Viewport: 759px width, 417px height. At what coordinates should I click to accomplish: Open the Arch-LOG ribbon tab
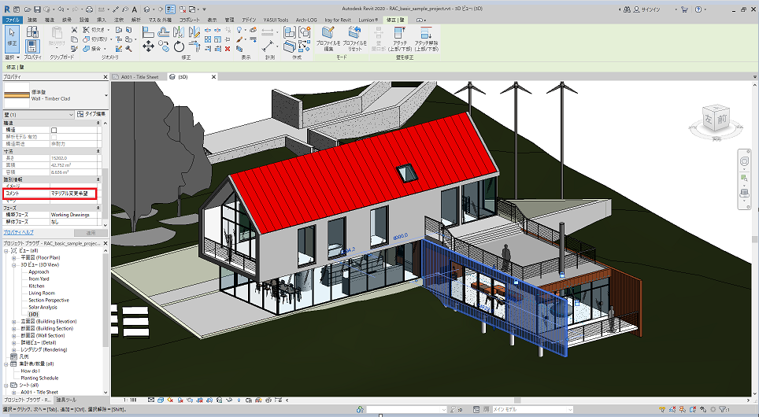306,20
